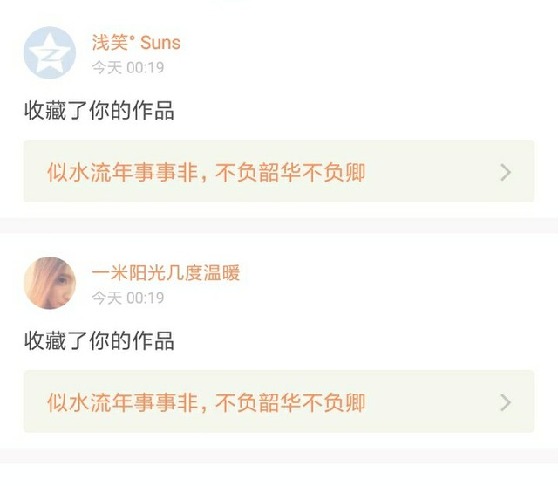The width and height of the screenshot is (558, 487).
Task: Click the 不负韶华不负卿 text in the first work card
Action: click(x=290, y=173)
